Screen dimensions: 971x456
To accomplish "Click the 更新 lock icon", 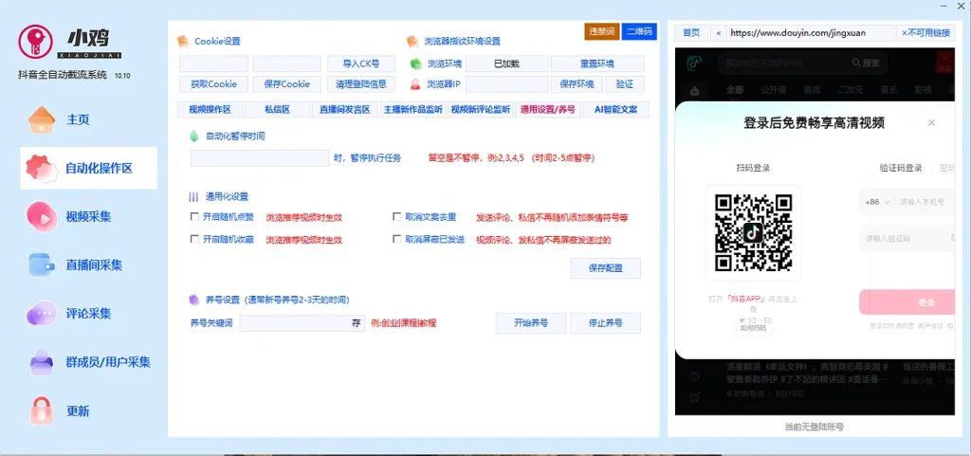I will click(x=42, y=410).
